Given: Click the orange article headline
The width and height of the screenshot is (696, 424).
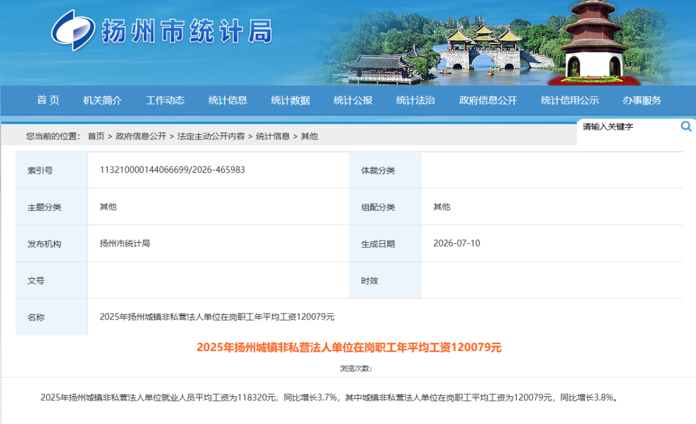Looking at the screenshot, I should [x=349, y=348].
